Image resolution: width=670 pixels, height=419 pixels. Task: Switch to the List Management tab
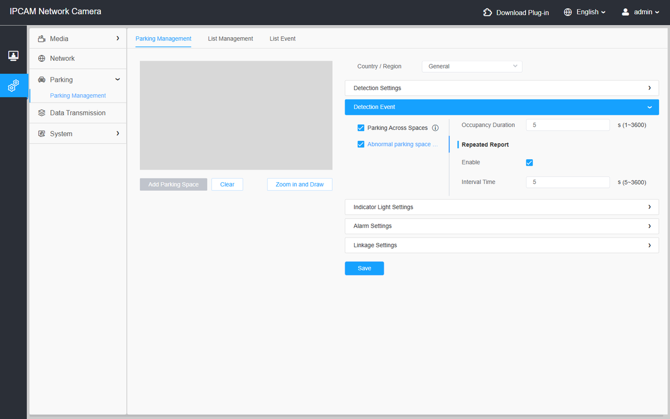tap(230, 39)
